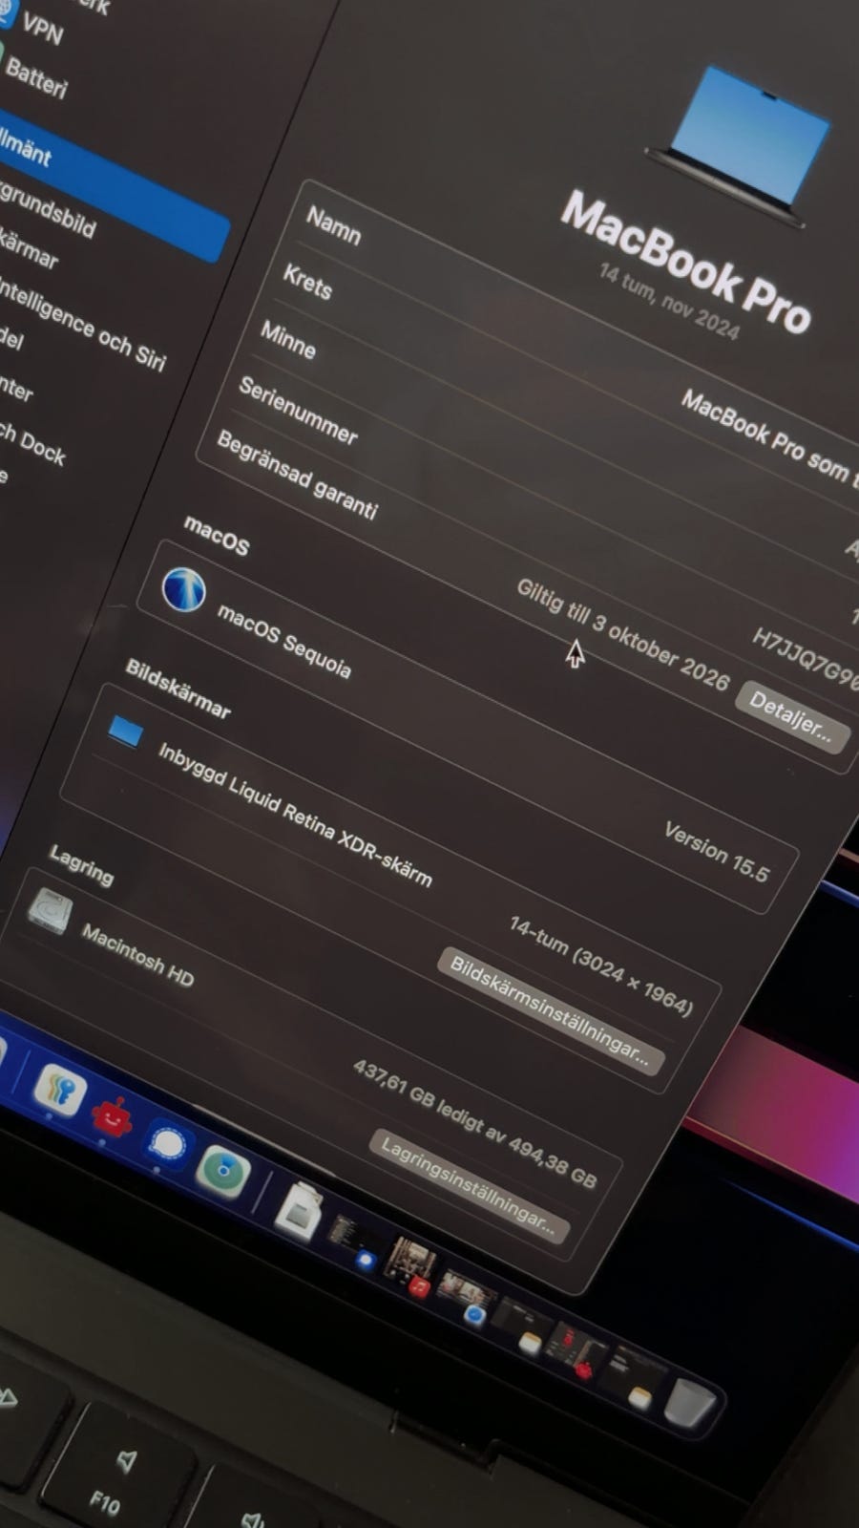859x1528 pixels.
Task: Click the Krets row label
Action: (307, 282)
